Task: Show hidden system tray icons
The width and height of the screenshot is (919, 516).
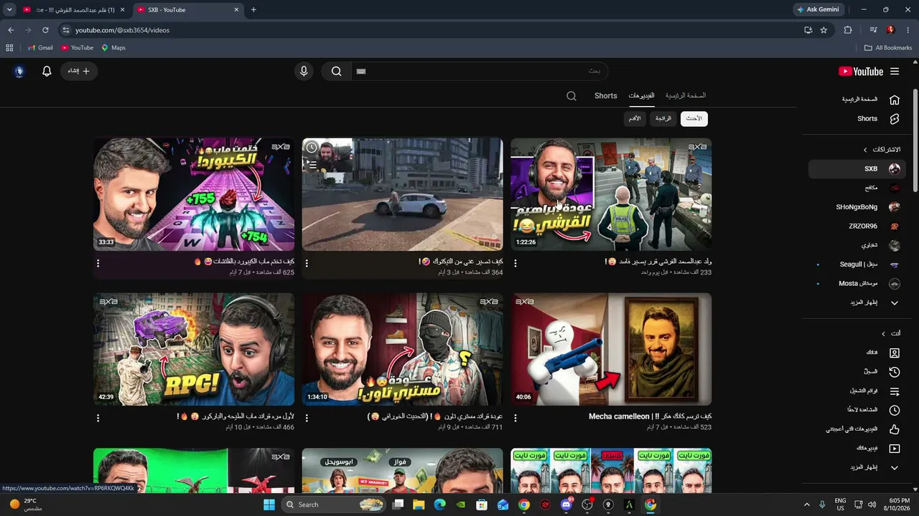Action: [806, 505]
